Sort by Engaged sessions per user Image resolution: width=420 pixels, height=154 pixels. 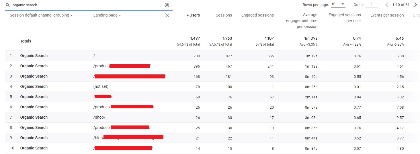[x=345, y=18]
